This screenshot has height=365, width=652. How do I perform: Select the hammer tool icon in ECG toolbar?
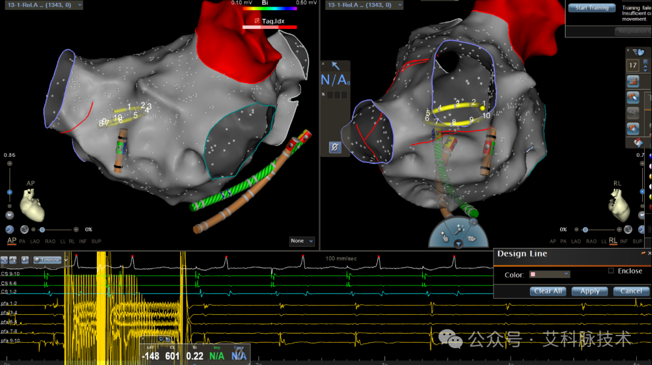(x=4, y=259)
